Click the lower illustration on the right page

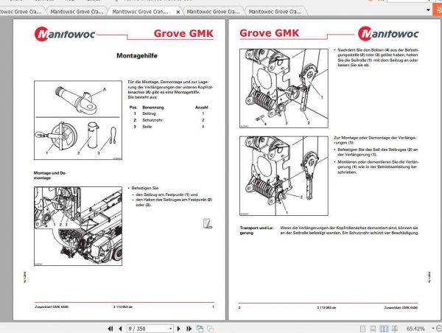point(284,176)
